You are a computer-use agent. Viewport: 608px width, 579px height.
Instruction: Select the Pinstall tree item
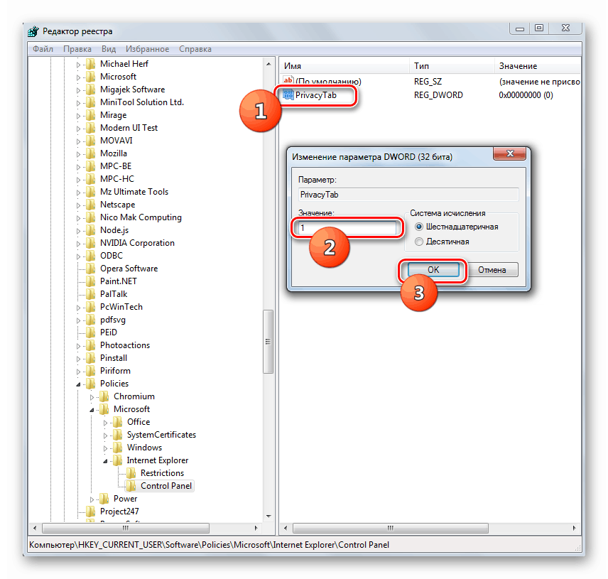114,358
